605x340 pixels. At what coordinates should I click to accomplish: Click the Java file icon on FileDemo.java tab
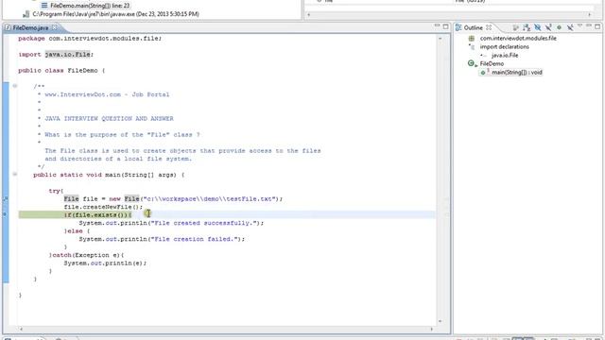pyautogui.click(x=8, y=27)
